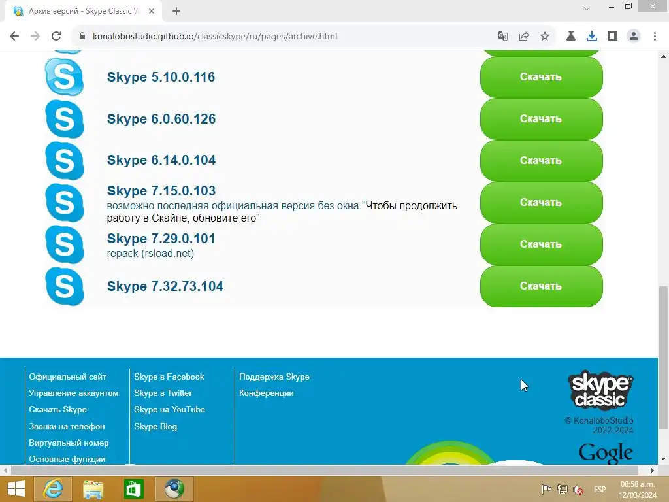
Task: Go back to the previous page
Action: coord(14,37)
